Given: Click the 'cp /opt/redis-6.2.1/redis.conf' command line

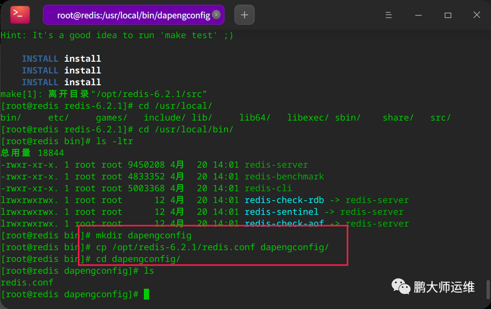Looking at the screenshot, I should point(212,247).
